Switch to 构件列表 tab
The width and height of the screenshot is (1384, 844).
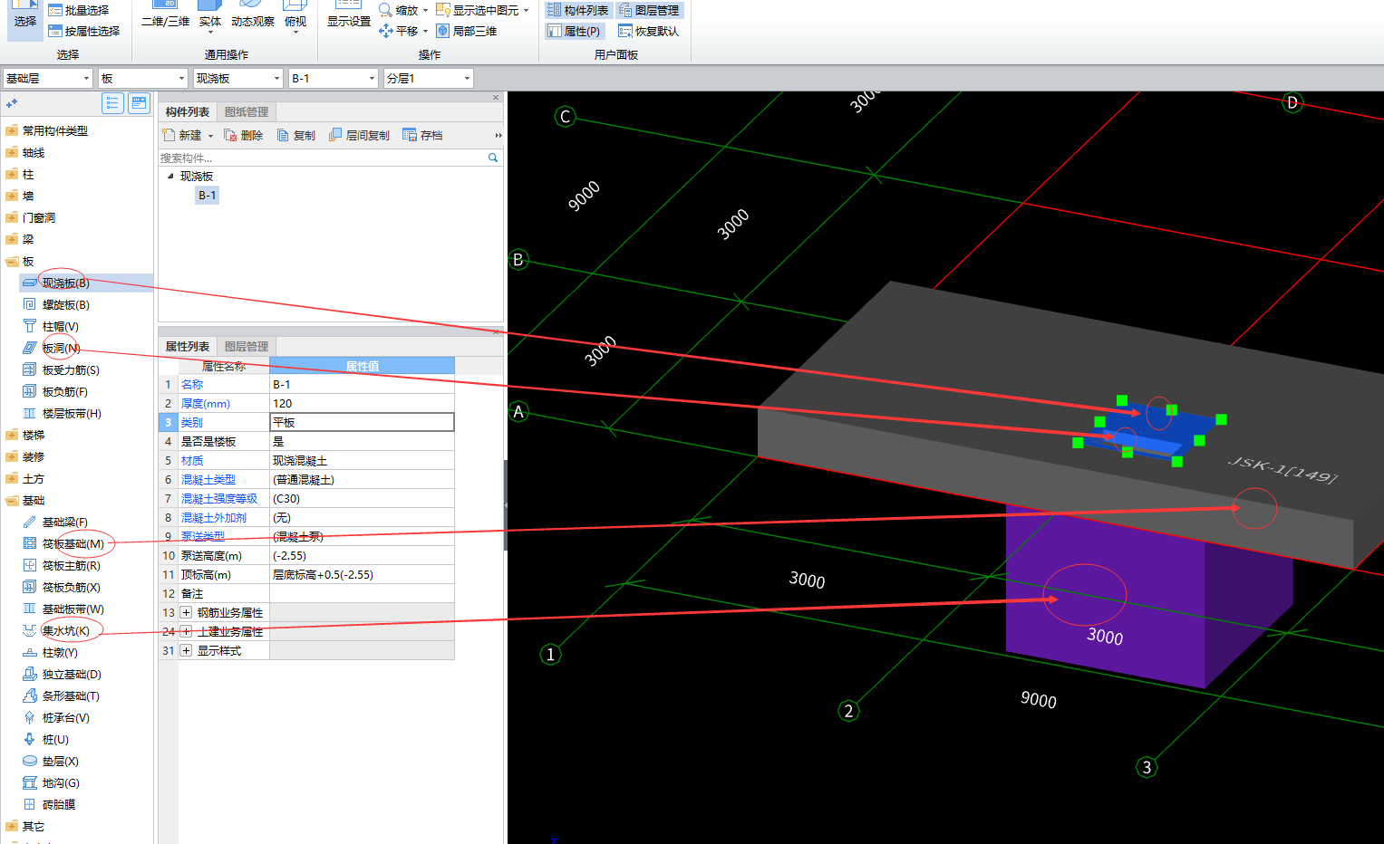tap(188, 112)
